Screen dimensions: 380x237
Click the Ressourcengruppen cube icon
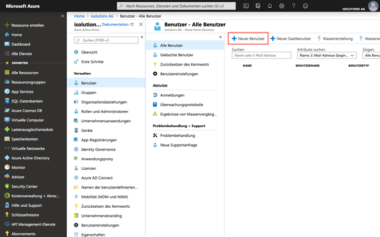(7, 82)
